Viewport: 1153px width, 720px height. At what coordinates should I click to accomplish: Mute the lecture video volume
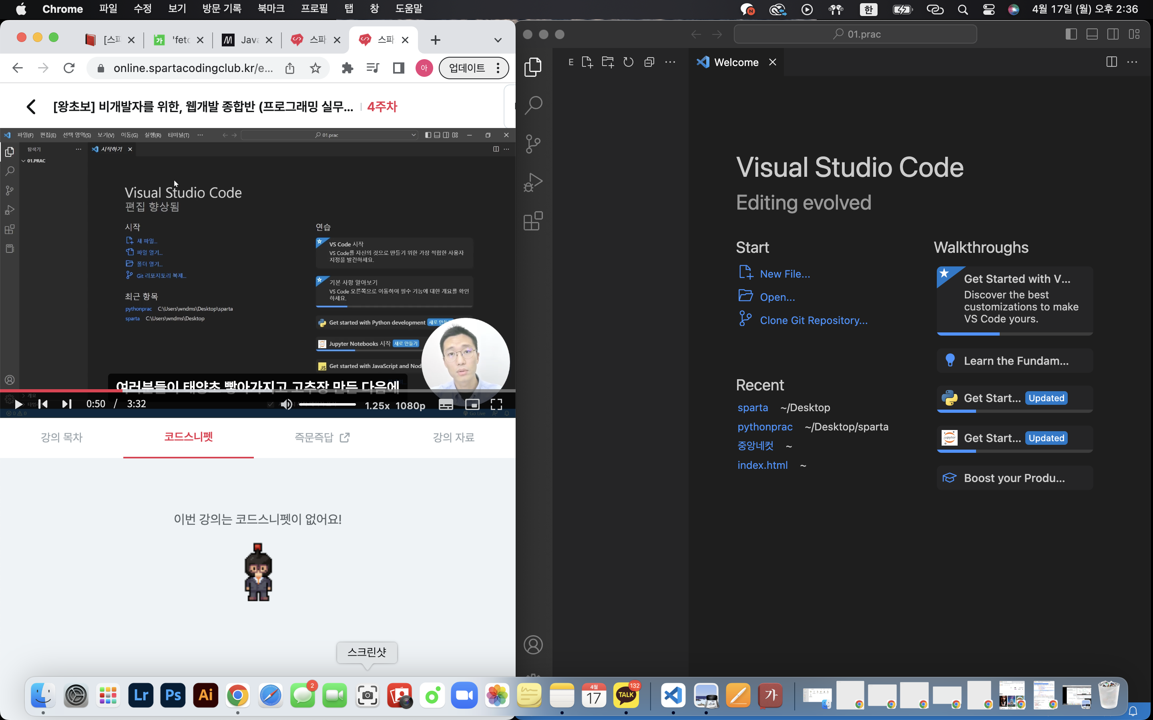pos(286,405)
